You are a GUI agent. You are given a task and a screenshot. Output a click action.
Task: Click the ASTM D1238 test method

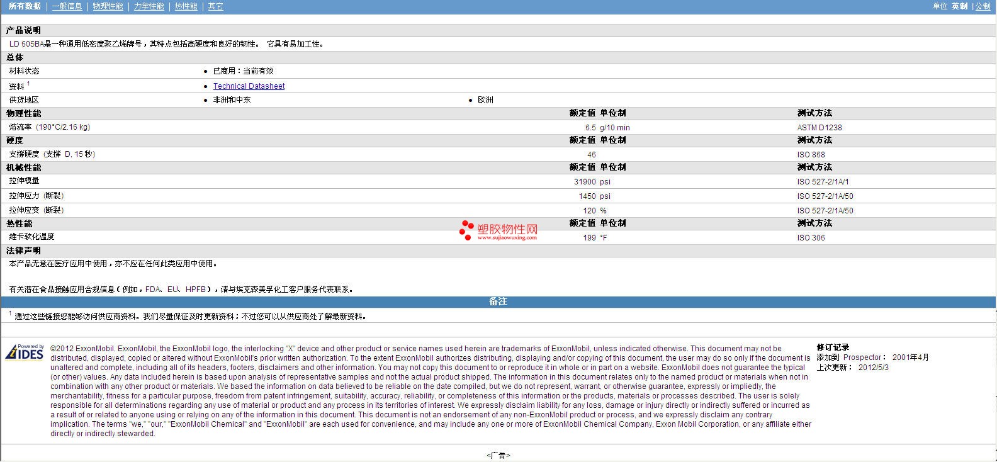click(x=820, y=128)
